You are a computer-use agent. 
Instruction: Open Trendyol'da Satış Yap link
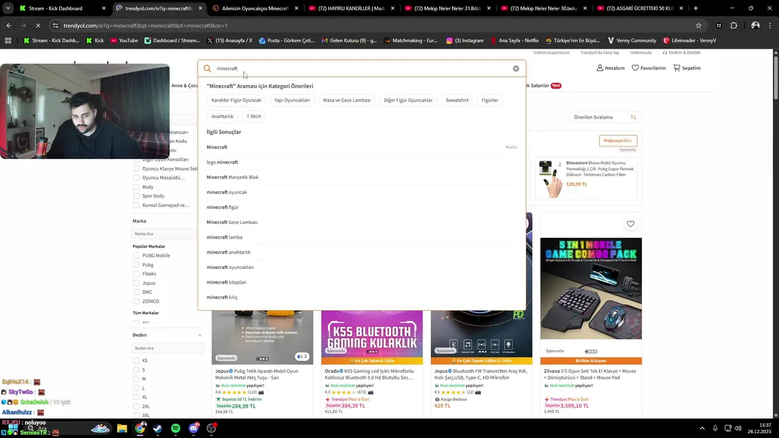coord(599,53)
